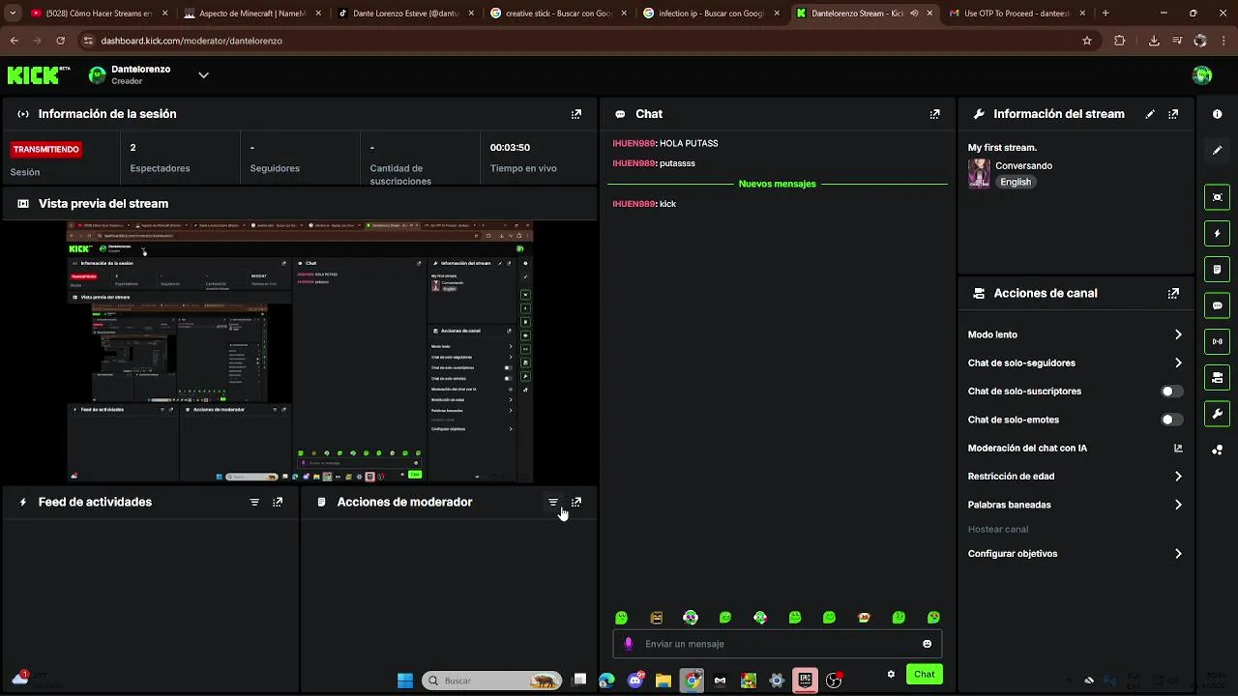Toggle Chat de solo-emotes switch
The height and width of the screenshot is (696, 1238).
pyautogui.click(x=1171, y=420)
